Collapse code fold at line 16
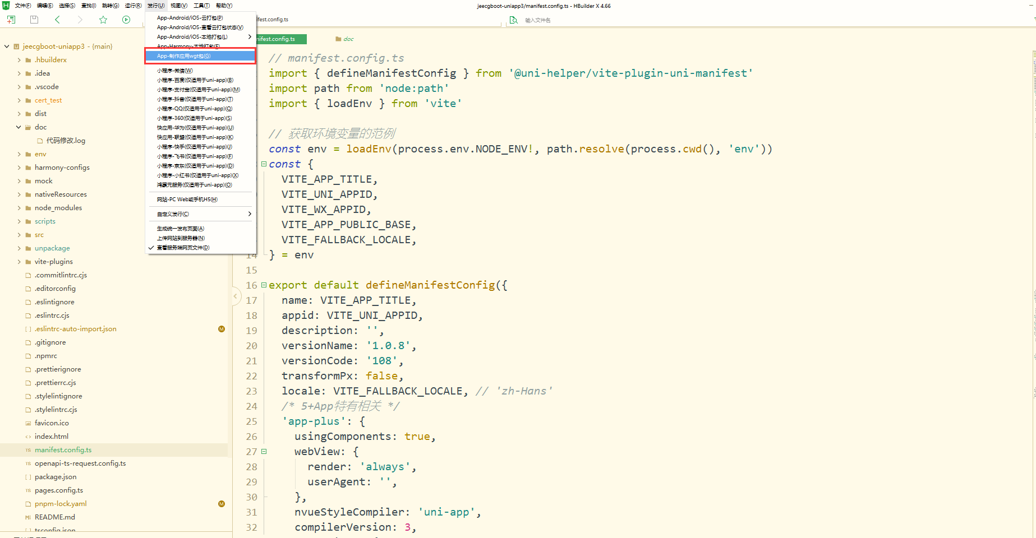 click(x=264, y=285)
